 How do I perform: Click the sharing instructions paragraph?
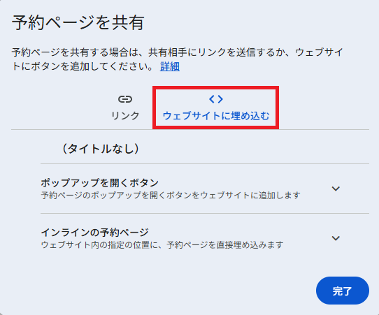pyautogui.click(x=178, y=59)
